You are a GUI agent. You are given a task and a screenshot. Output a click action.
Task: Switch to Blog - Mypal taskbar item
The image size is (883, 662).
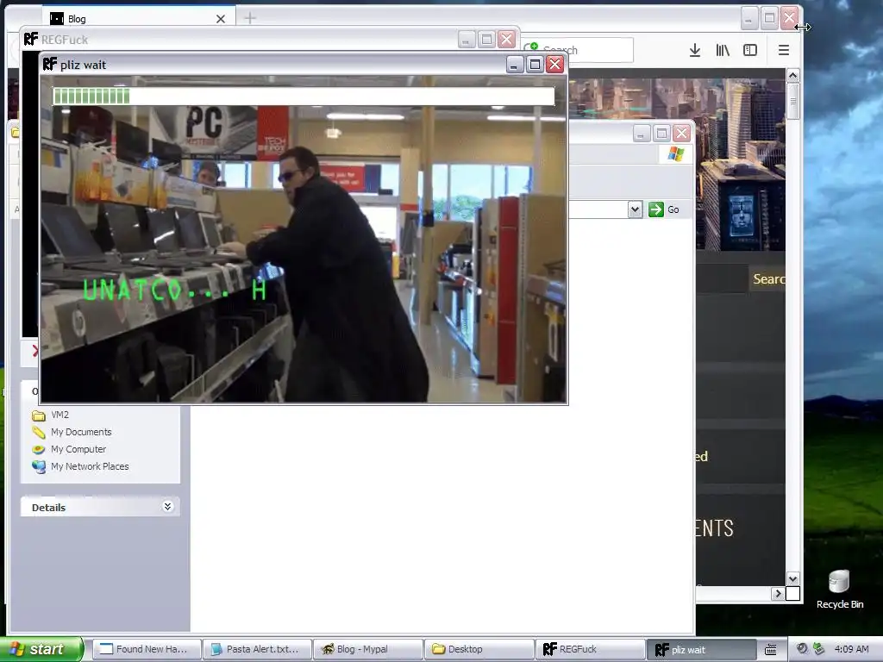coord(367,649)
